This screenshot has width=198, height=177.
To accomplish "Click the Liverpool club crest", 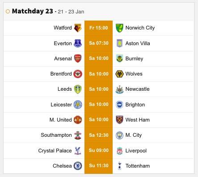I will (119, 151).
